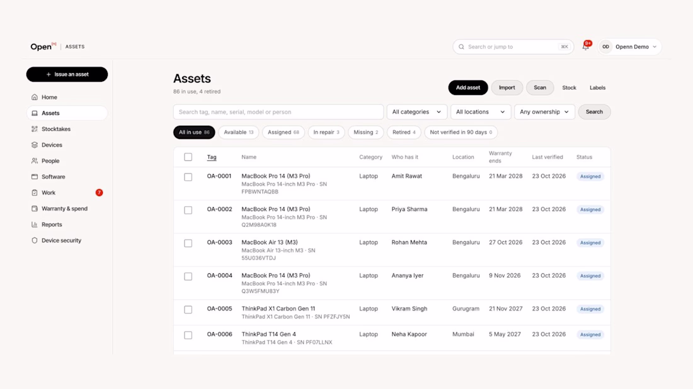Screen dimensions: 693x389
Task: Click the Software window icon
Action: click(x=35, y=177)
